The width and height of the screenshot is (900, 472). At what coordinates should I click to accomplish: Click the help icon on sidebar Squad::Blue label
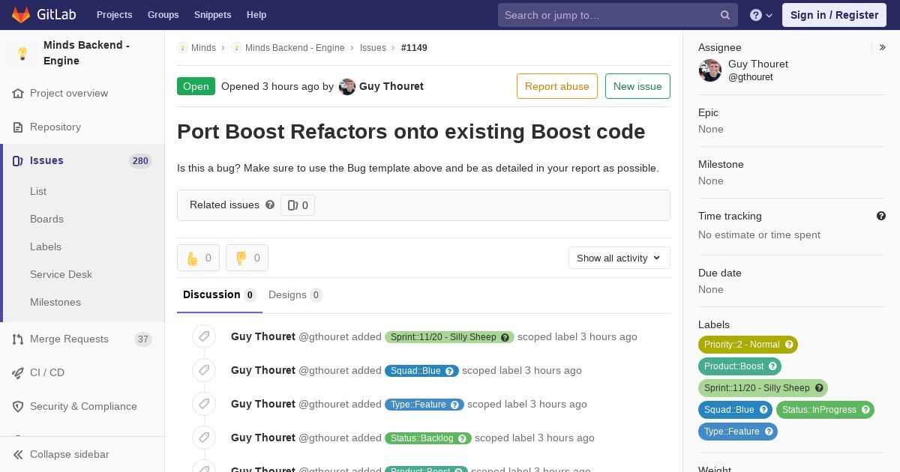(763, 410)
